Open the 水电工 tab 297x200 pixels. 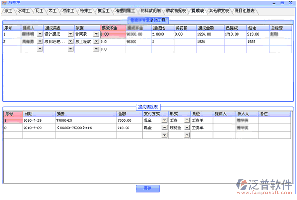(24, 10)
